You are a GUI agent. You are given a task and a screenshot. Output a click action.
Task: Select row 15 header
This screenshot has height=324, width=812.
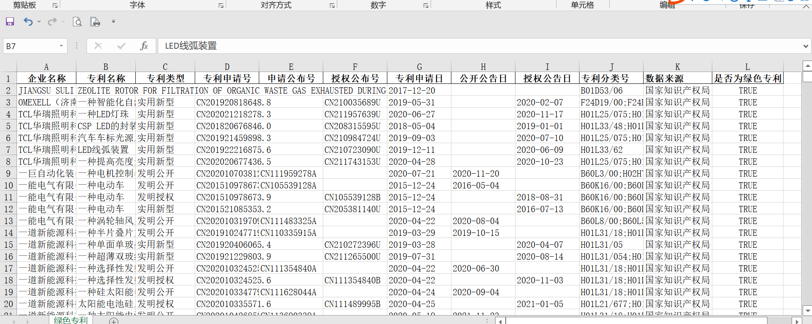tap(8, 244)
